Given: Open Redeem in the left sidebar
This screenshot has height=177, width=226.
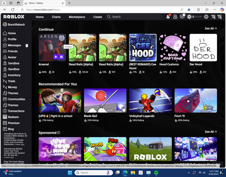Looking at the screenshot, I should 11,117.
